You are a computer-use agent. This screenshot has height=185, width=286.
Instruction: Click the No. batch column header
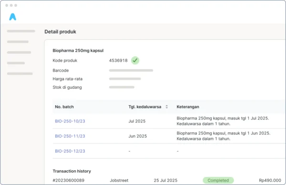64,107
